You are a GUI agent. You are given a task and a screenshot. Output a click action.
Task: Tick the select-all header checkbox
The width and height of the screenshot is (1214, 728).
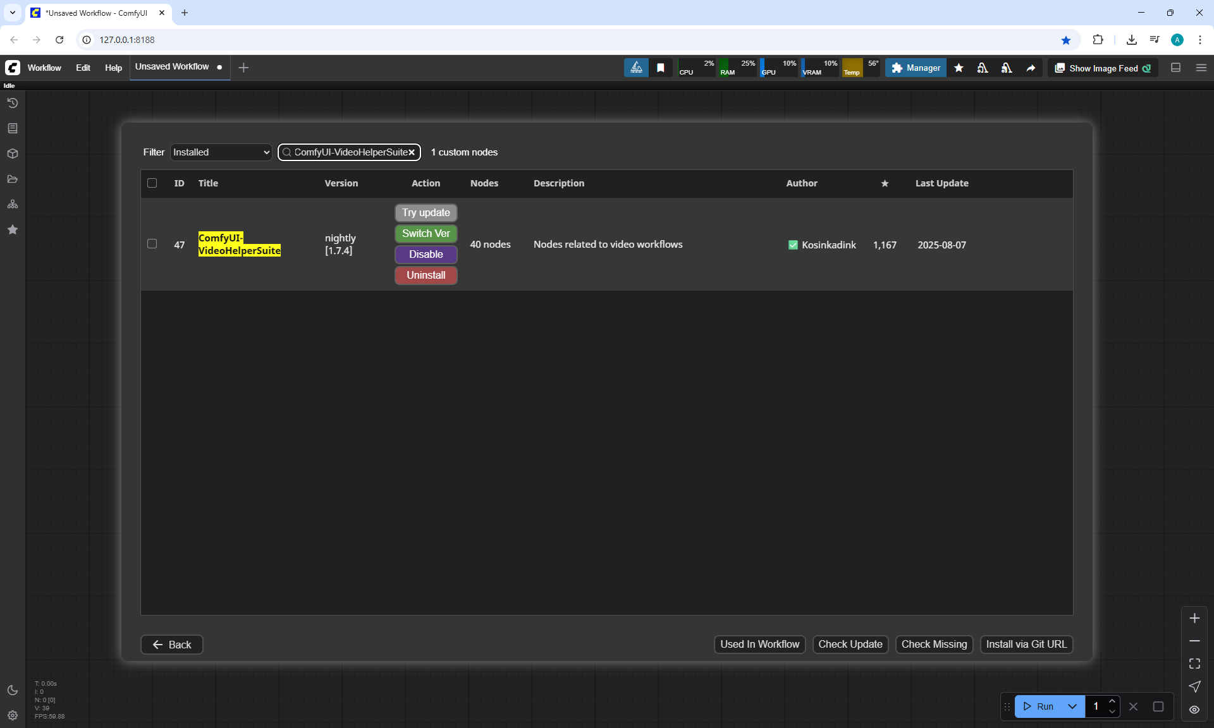click(x=152, y=183)
